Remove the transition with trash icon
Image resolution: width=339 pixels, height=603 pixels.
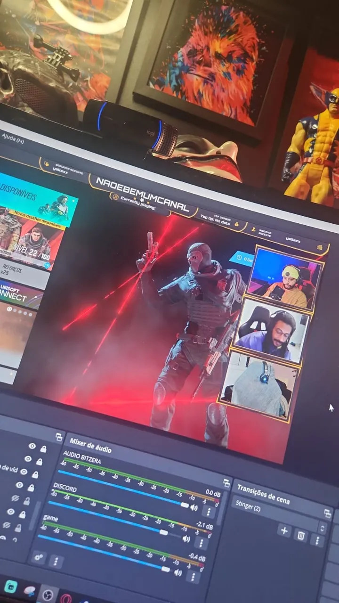click(x=301, y=535)
